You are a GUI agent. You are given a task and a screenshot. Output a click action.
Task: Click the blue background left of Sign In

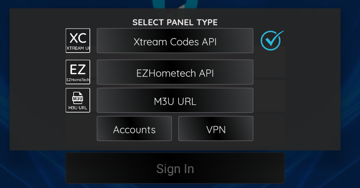(32, 169)
